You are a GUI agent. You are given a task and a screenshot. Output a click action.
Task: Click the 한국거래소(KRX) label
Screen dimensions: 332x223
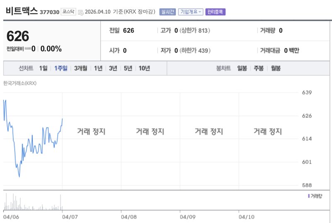point(20,83)
